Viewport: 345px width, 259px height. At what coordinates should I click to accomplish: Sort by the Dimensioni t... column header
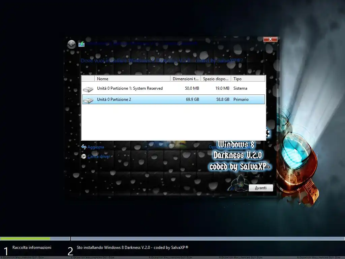[186, 79]
